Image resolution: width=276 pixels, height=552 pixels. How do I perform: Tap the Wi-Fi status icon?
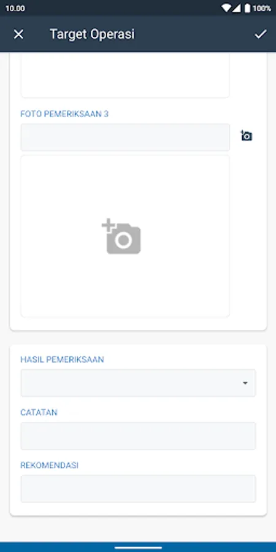pos(226,8)
